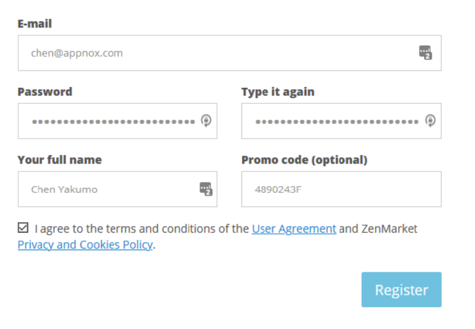
Task: Click the password manager icon in E-mail field
Action: (x=426, y=52)
